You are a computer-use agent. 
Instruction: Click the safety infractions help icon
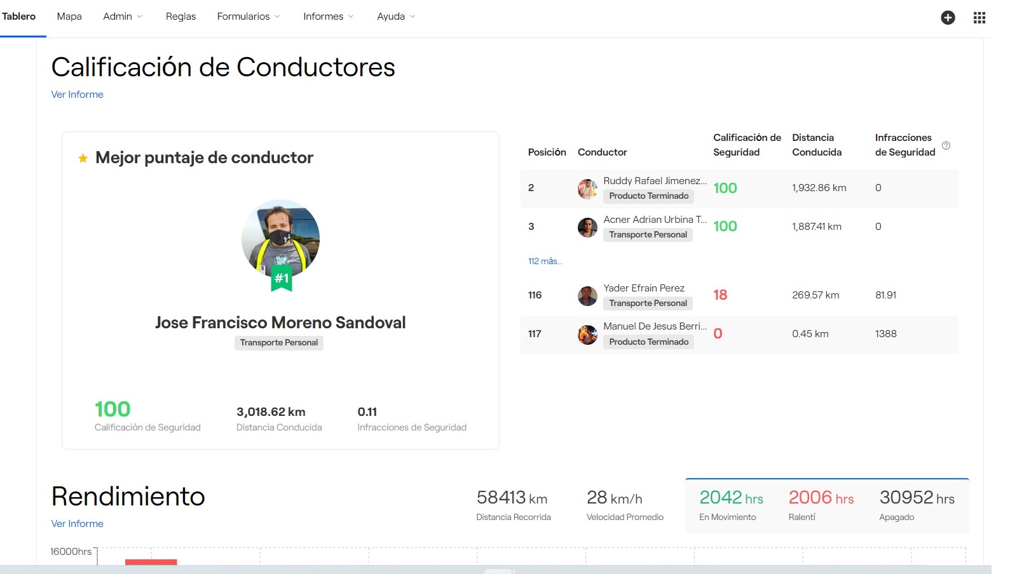pyautogui.click(x=946, y=145)
